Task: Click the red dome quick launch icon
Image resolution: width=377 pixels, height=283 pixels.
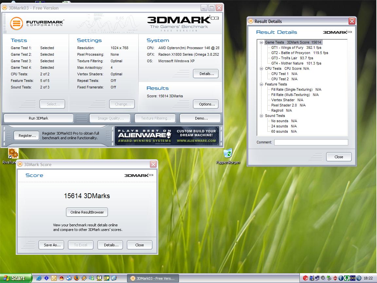Action: (x=62, y=278)
